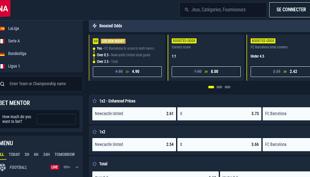
Task: Click the search magnifier in Jeux search bar
Action: click(x=186, y=10)
